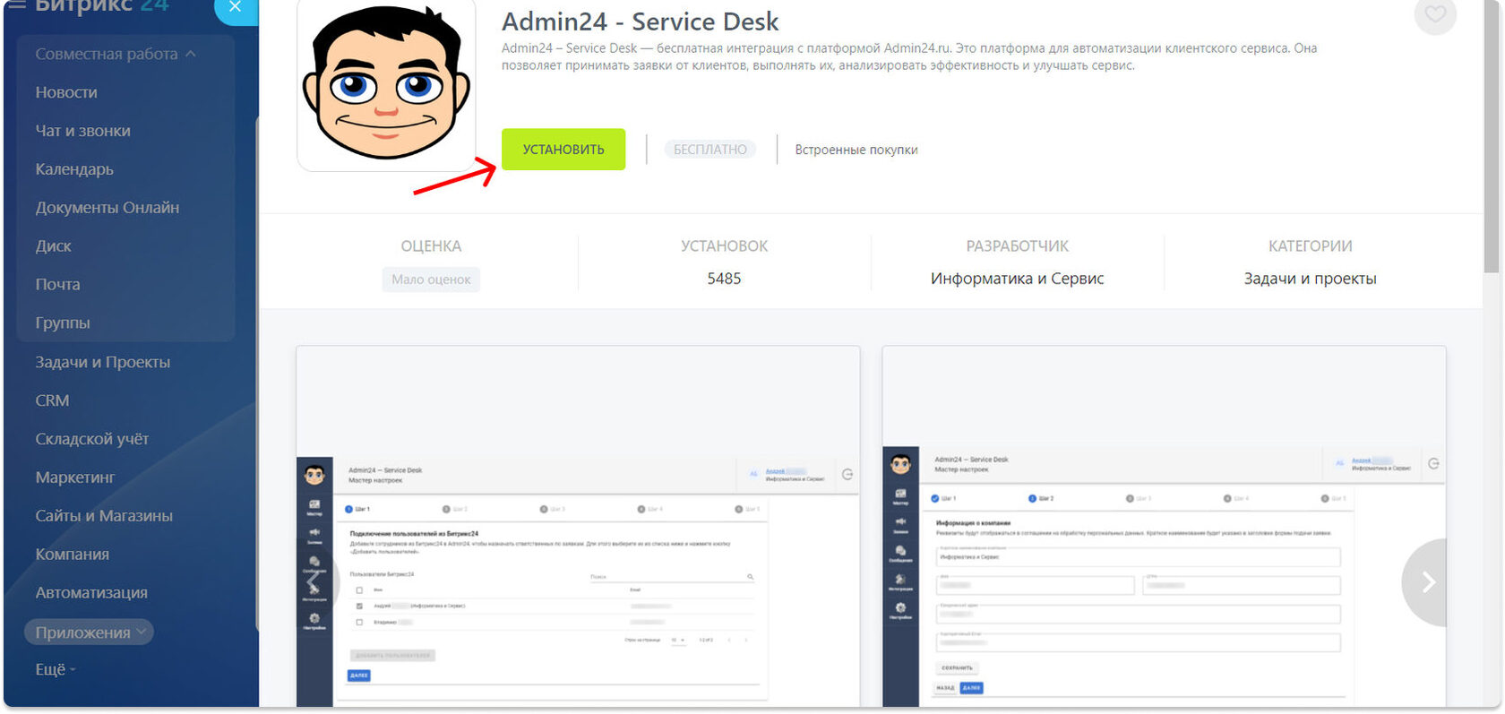Open the second screenshot with the company info form
Viewport: 1505px width, 714px height.
tap(1164, 527)
